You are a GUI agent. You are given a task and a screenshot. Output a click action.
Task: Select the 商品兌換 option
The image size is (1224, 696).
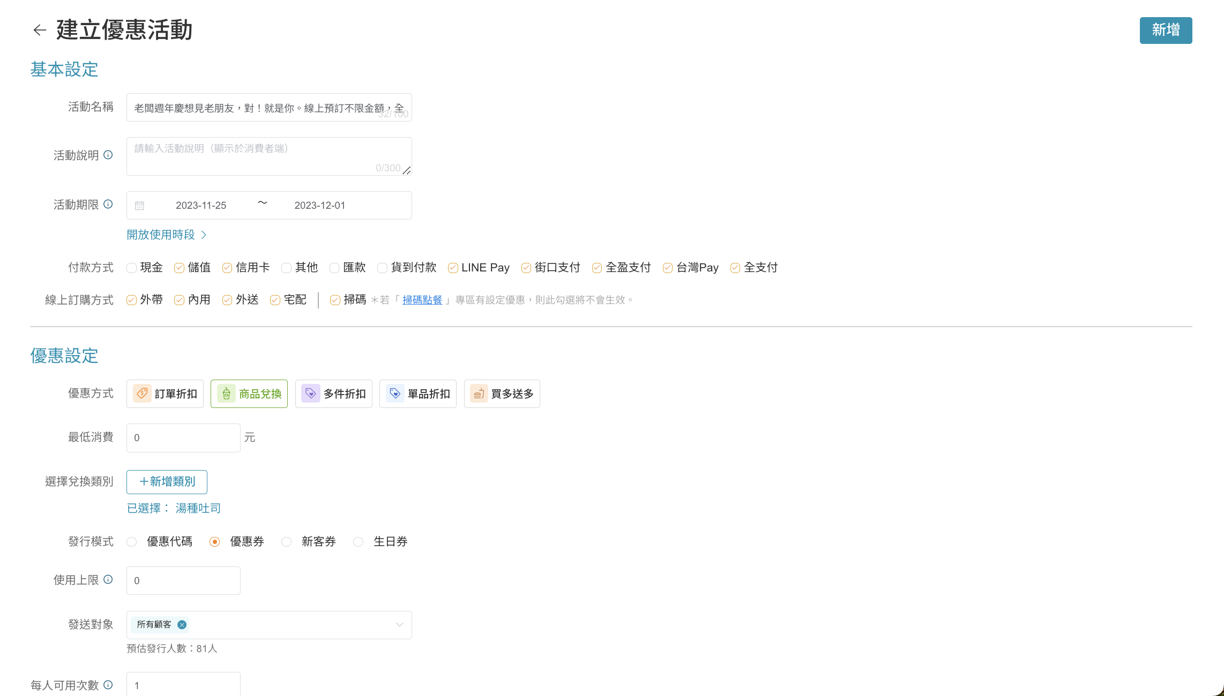tap(249, 394)
